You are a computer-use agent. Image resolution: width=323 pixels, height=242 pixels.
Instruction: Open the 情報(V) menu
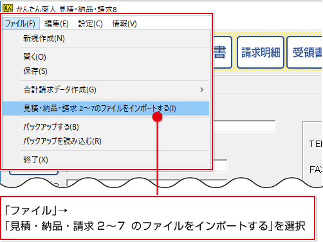[x=124, y=24]
